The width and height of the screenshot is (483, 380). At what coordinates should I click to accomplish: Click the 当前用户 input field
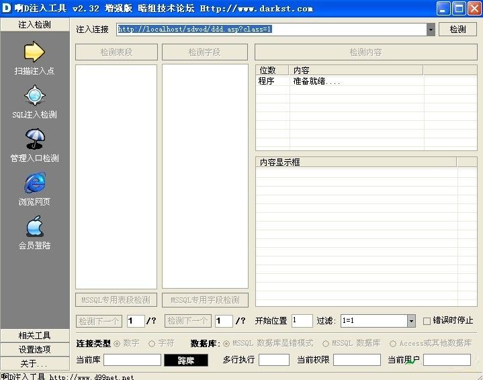pos(447,360)
